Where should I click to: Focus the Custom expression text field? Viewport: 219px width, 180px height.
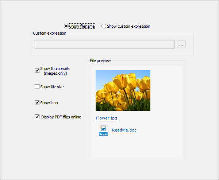coord(104,44)
